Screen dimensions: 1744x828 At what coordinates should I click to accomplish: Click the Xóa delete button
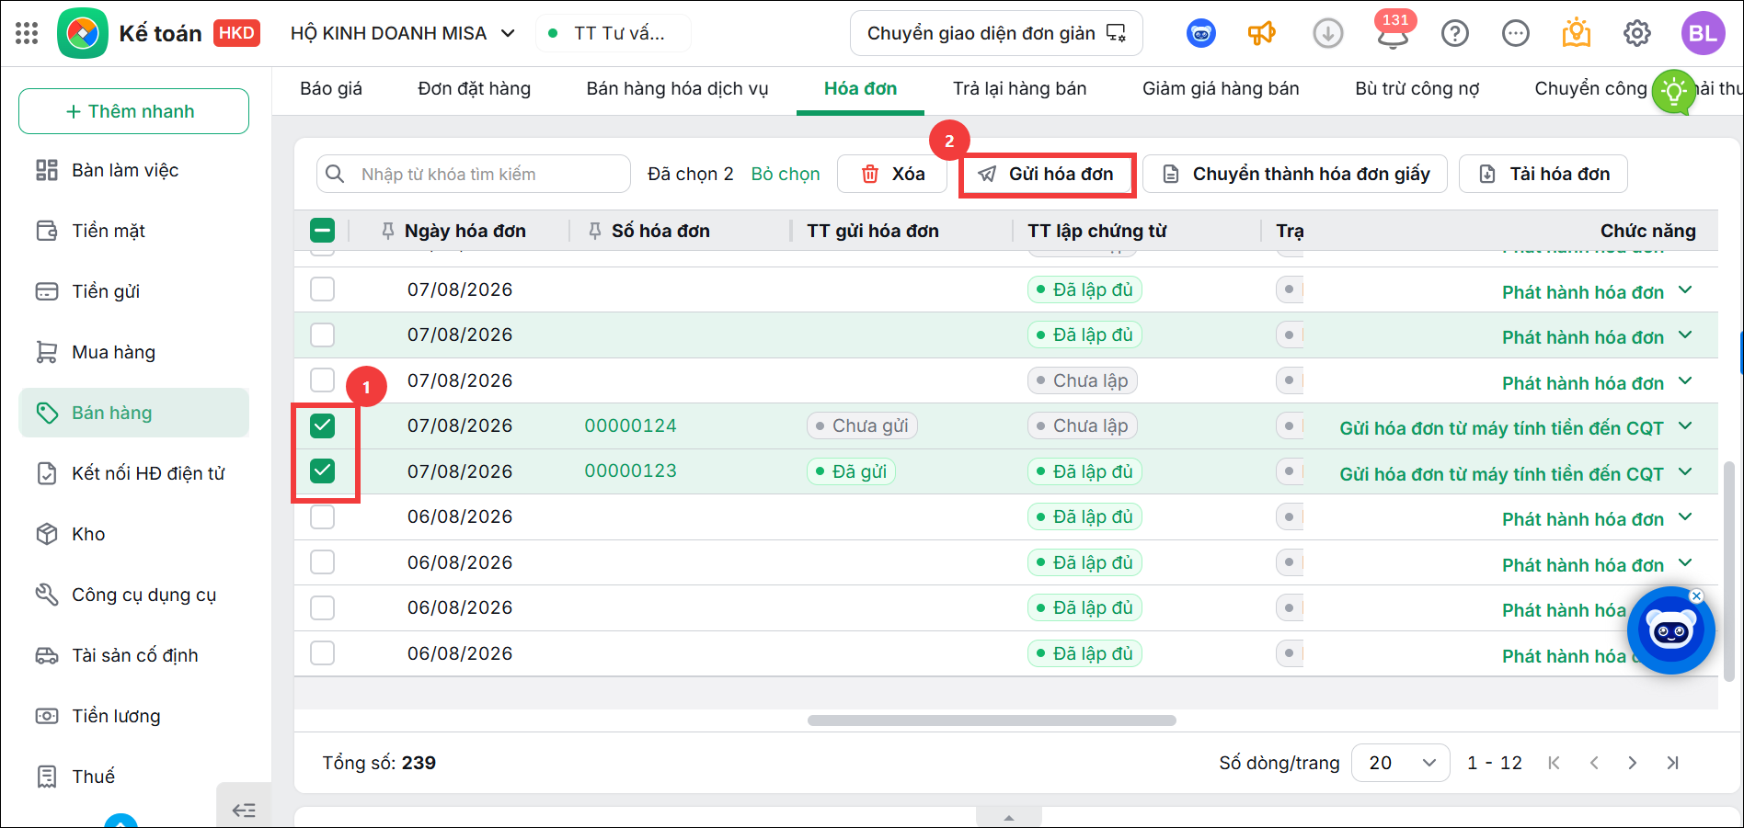point(892,174)
